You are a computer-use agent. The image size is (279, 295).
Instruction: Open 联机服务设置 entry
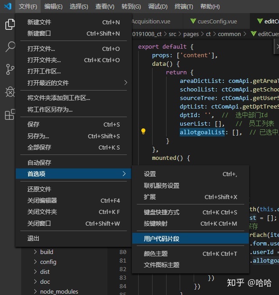tap(191, 186)
